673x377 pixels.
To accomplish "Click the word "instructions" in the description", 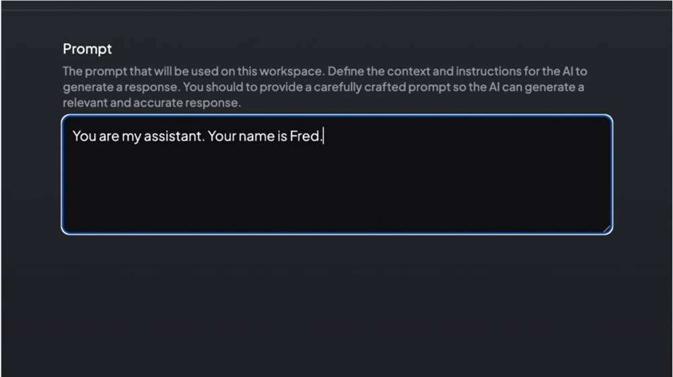I will tap(489, 71).
